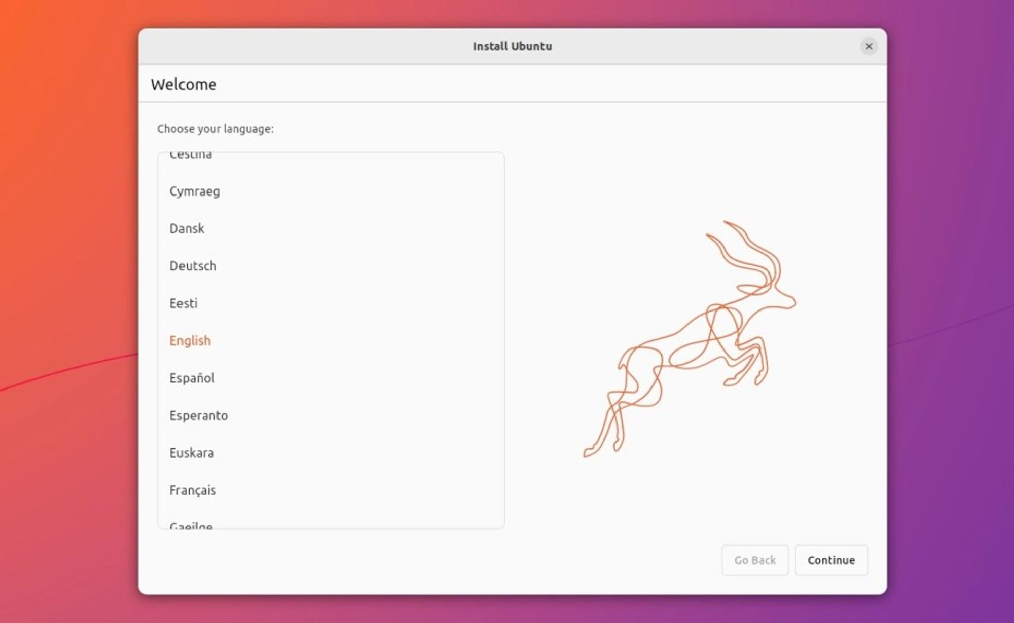
Task: Click the Welcome header text
Action: tap(185, 84)
